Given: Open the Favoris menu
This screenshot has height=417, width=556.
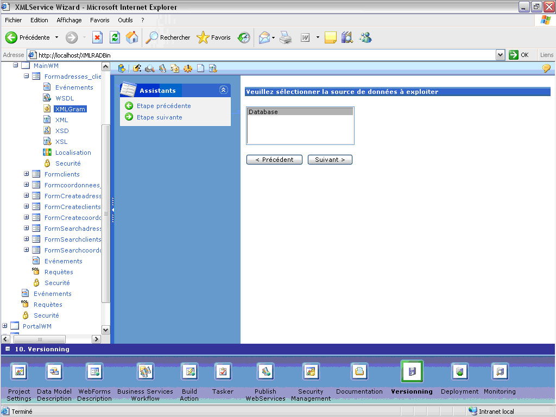Looking at the screenshot, I should pyautogui.click(x=100, y=20).
